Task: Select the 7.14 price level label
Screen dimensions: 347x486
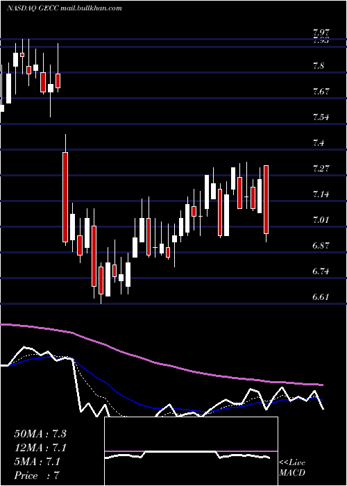Action: click(321, 194)
